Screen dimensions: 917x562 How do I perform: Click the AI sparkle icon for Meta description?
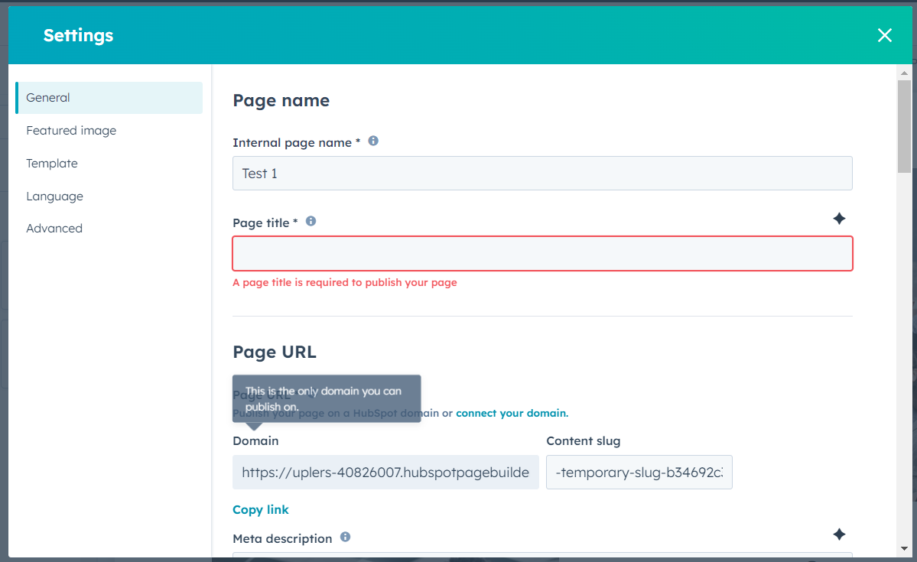(x=839, y=534)
